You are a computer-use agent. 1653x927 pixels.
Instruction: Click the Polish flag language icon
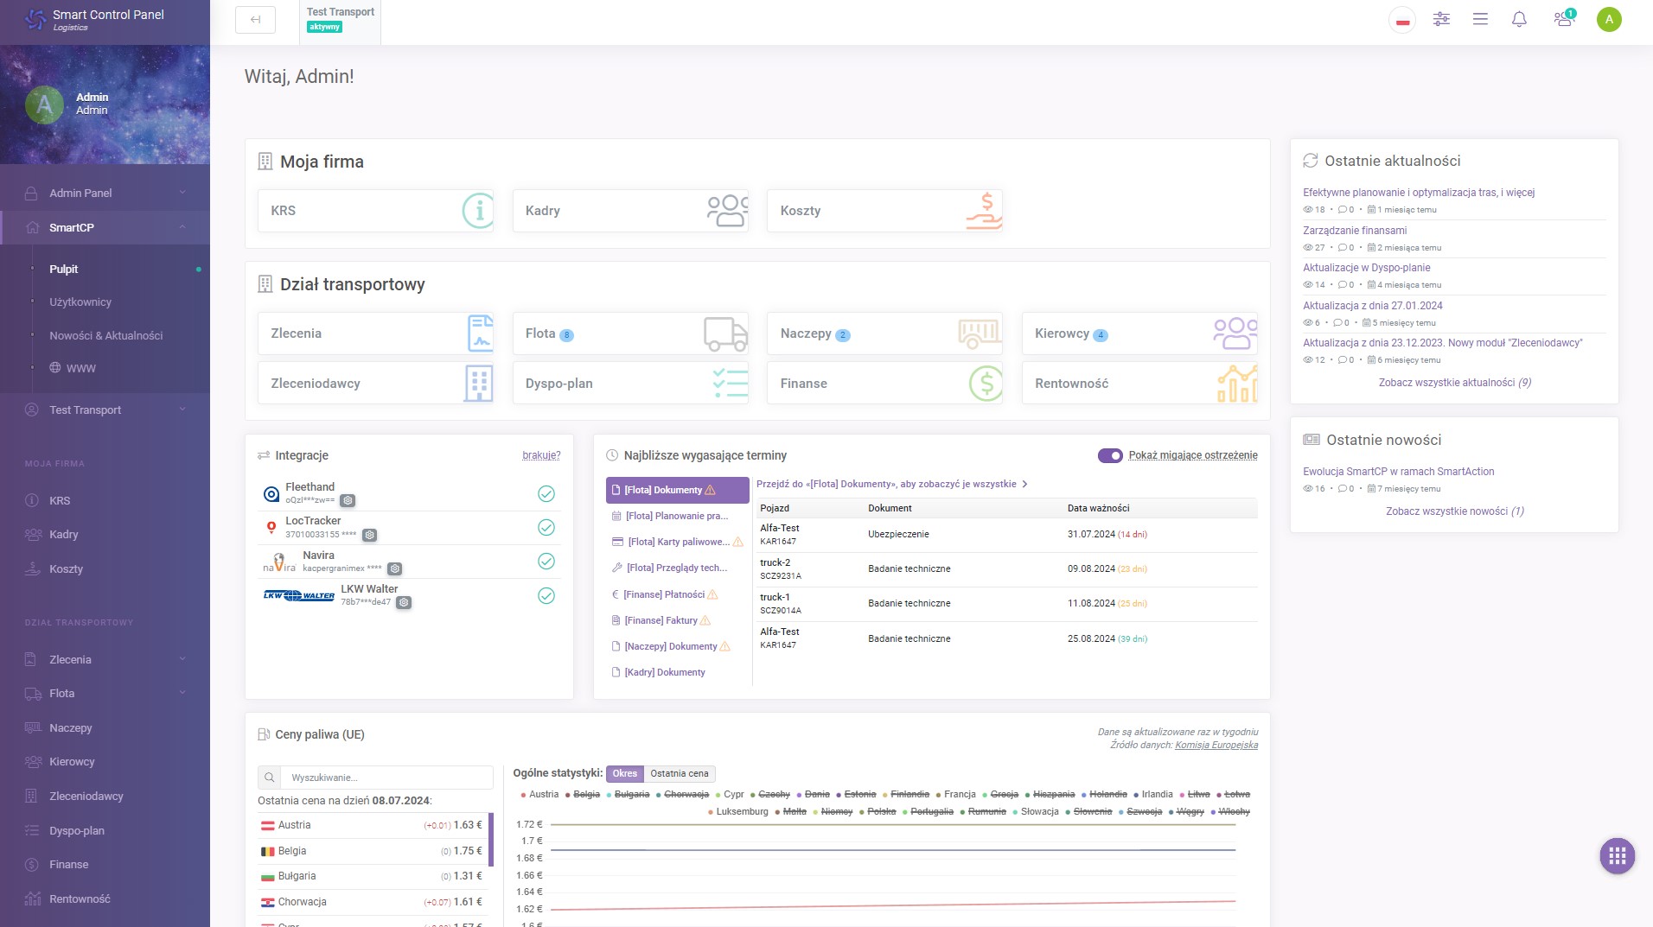1402,20
